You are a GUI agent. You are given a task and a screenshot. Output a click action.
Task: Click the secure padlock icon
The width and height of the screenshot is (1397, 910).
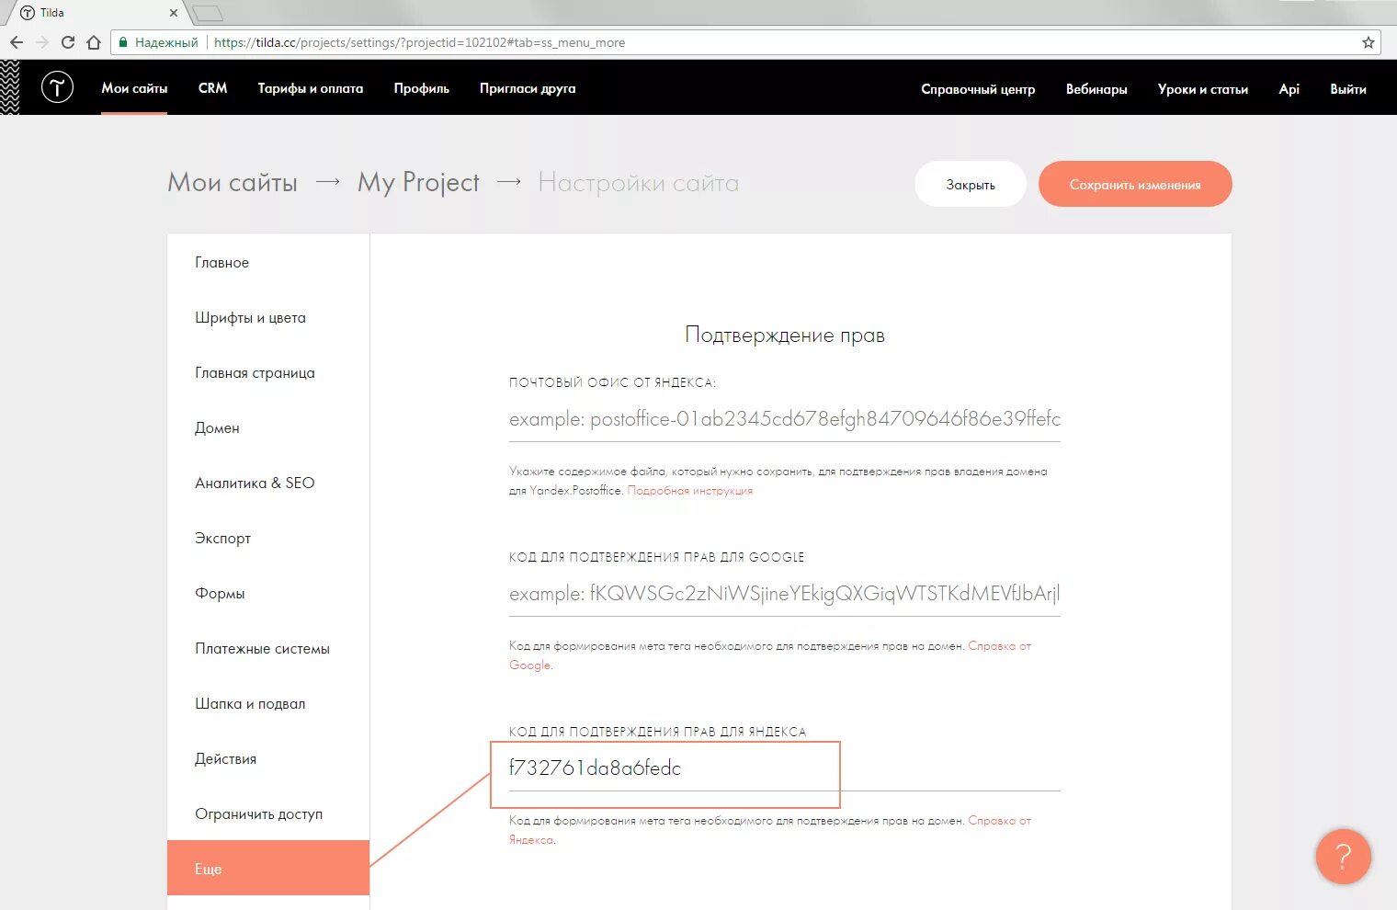tap(122, 42)
